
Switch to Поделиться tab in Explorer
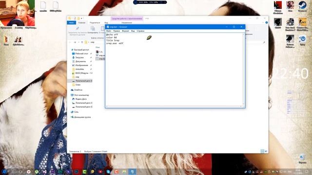(95, 23)
